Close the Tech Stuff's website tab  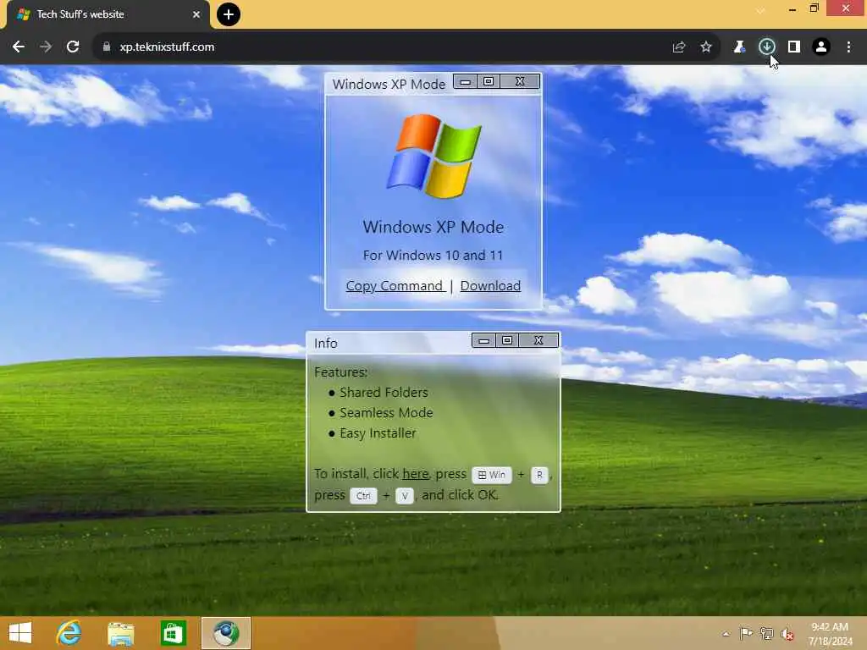pyautogui.click(x=196, y=14)
